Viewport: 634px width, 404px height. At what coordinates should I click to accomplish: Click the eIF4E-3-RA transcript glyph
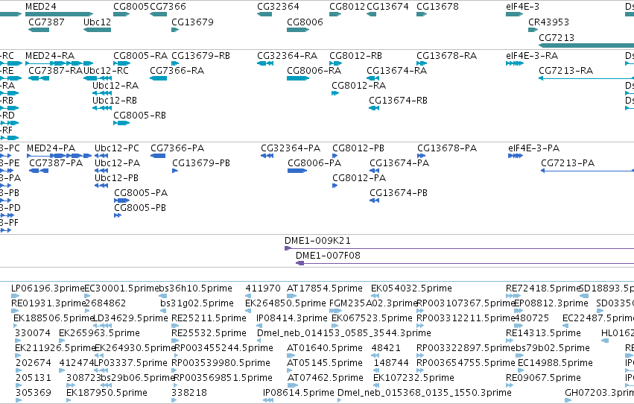515,63
